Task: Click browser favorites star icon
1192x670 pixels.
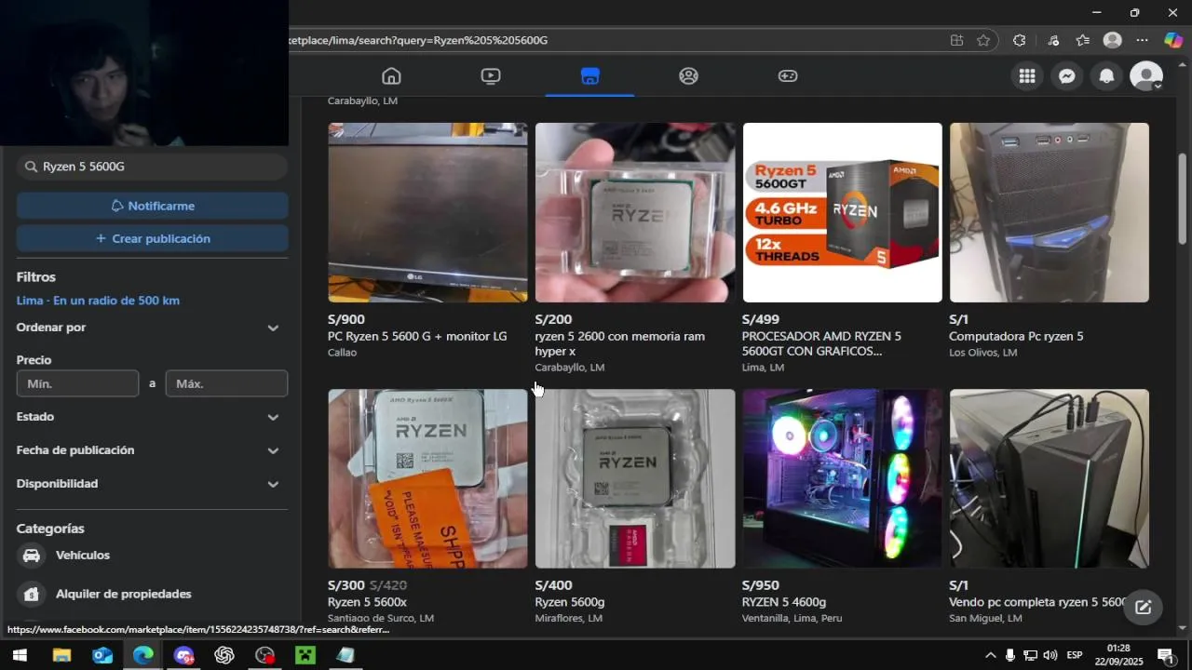Action: coord(983,40)
